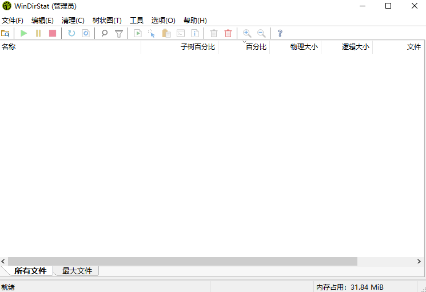The width and height of the screenshot is (426, 292).
Task: Click the zoom in magnifier icon
Action: pyautogui.click(x=247, y=33)
